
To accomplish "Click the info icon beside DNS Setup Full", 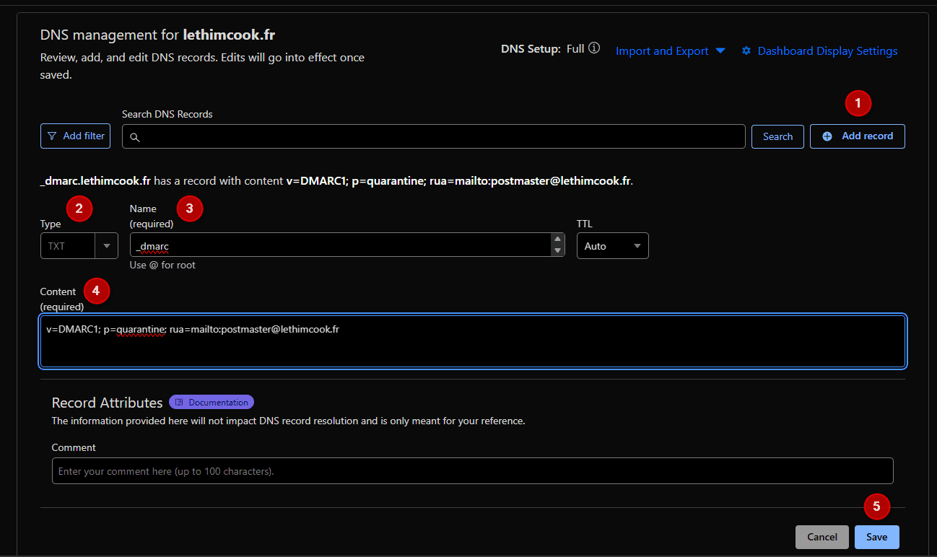I will pyautogui.click(x=594, y=49).
